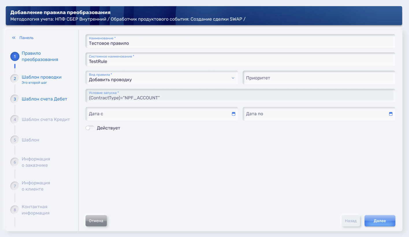The image size is (409, 237).
Task: Select step 6 circle icon
Action: [x=15, y=162]
